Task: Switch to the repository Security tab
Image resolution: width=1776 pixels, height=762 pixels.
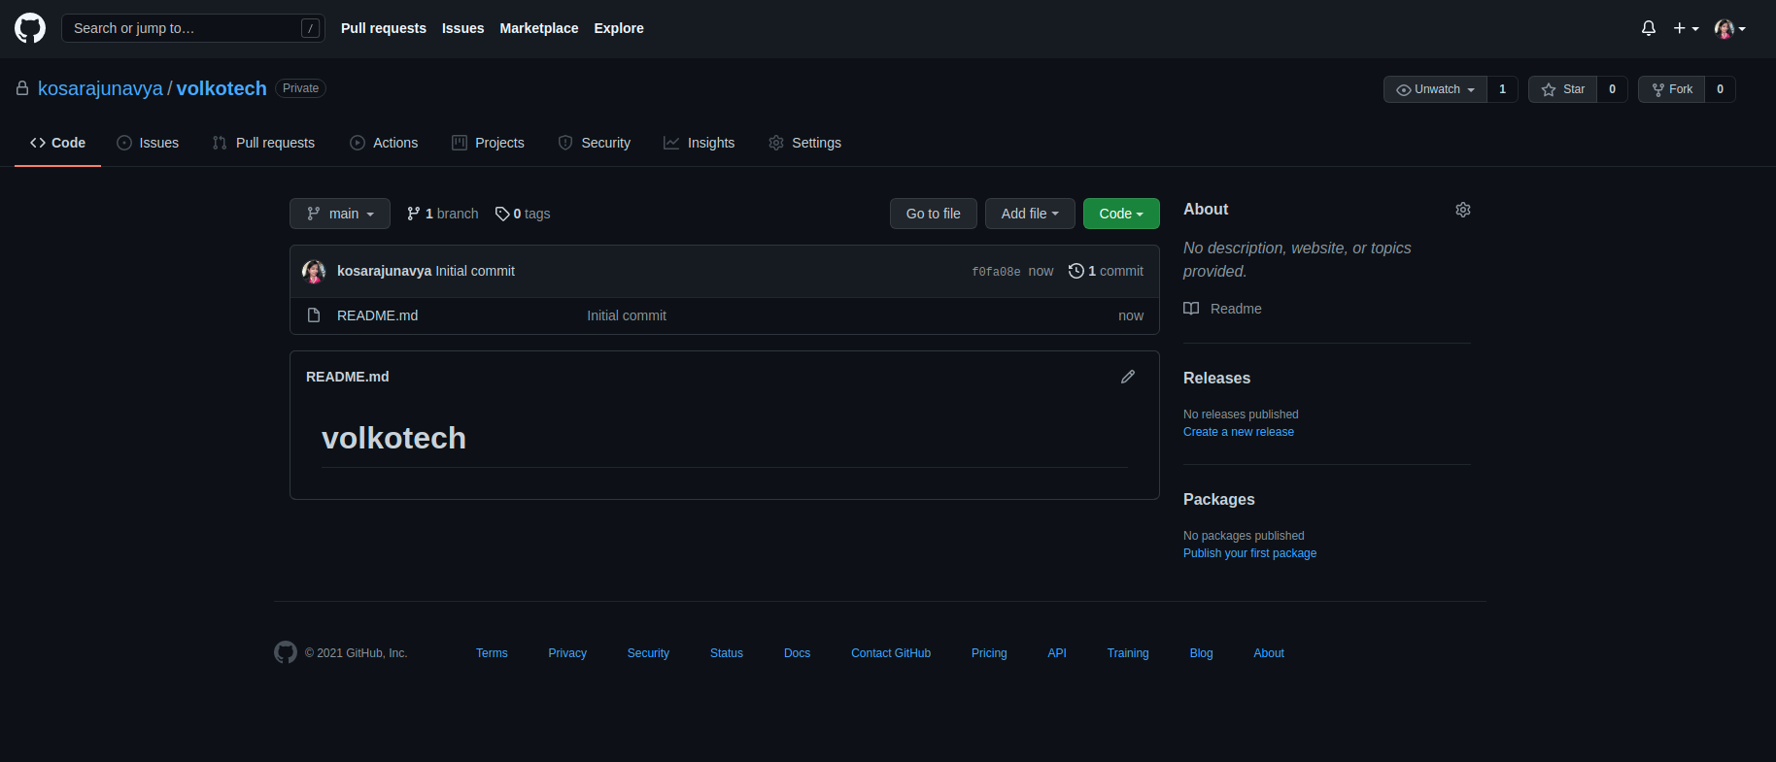Action: (595, 143)
